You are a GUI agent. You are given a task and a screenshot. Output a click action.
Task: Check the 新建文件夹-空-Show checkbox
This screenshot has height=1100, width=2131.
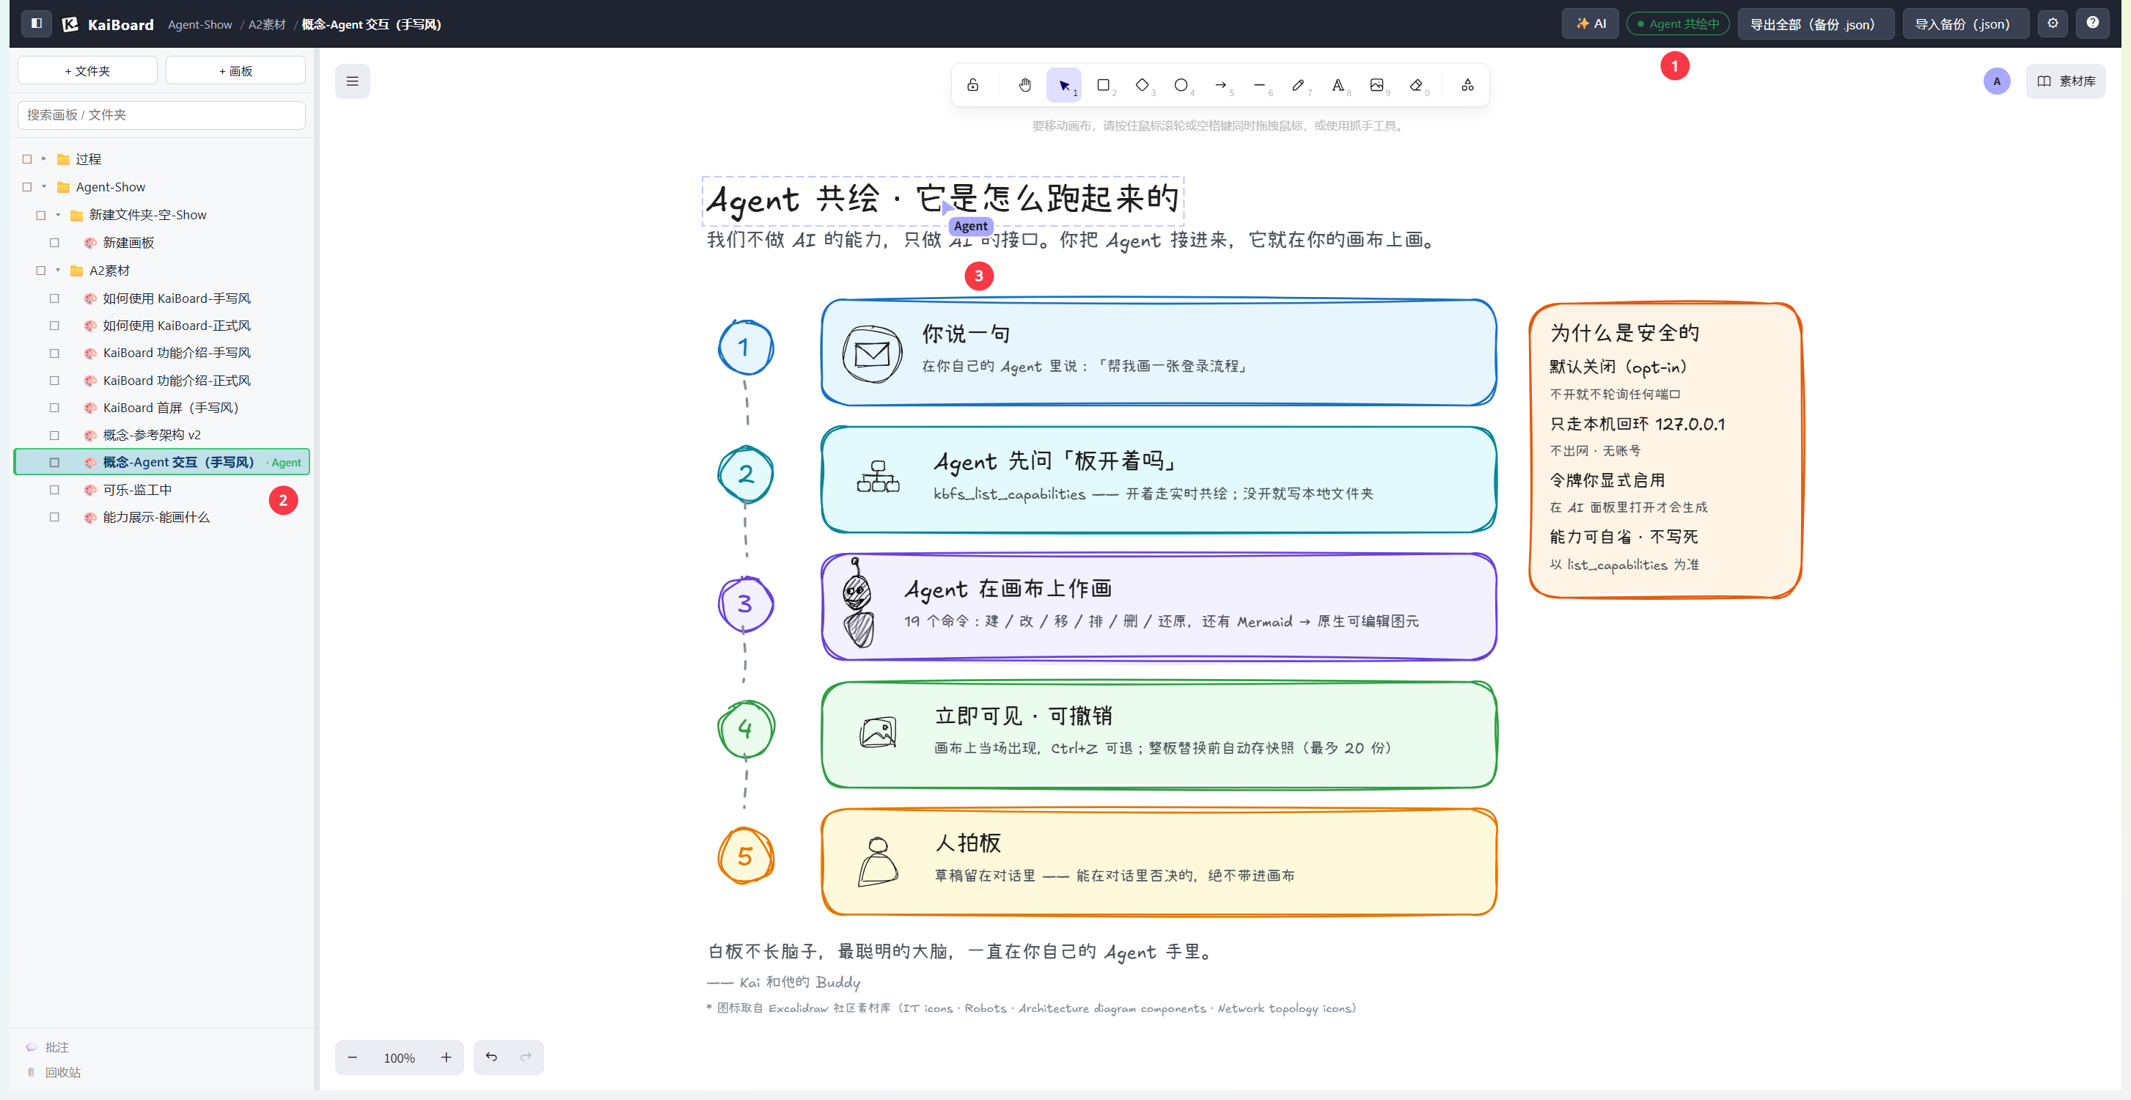pos(40,215)
